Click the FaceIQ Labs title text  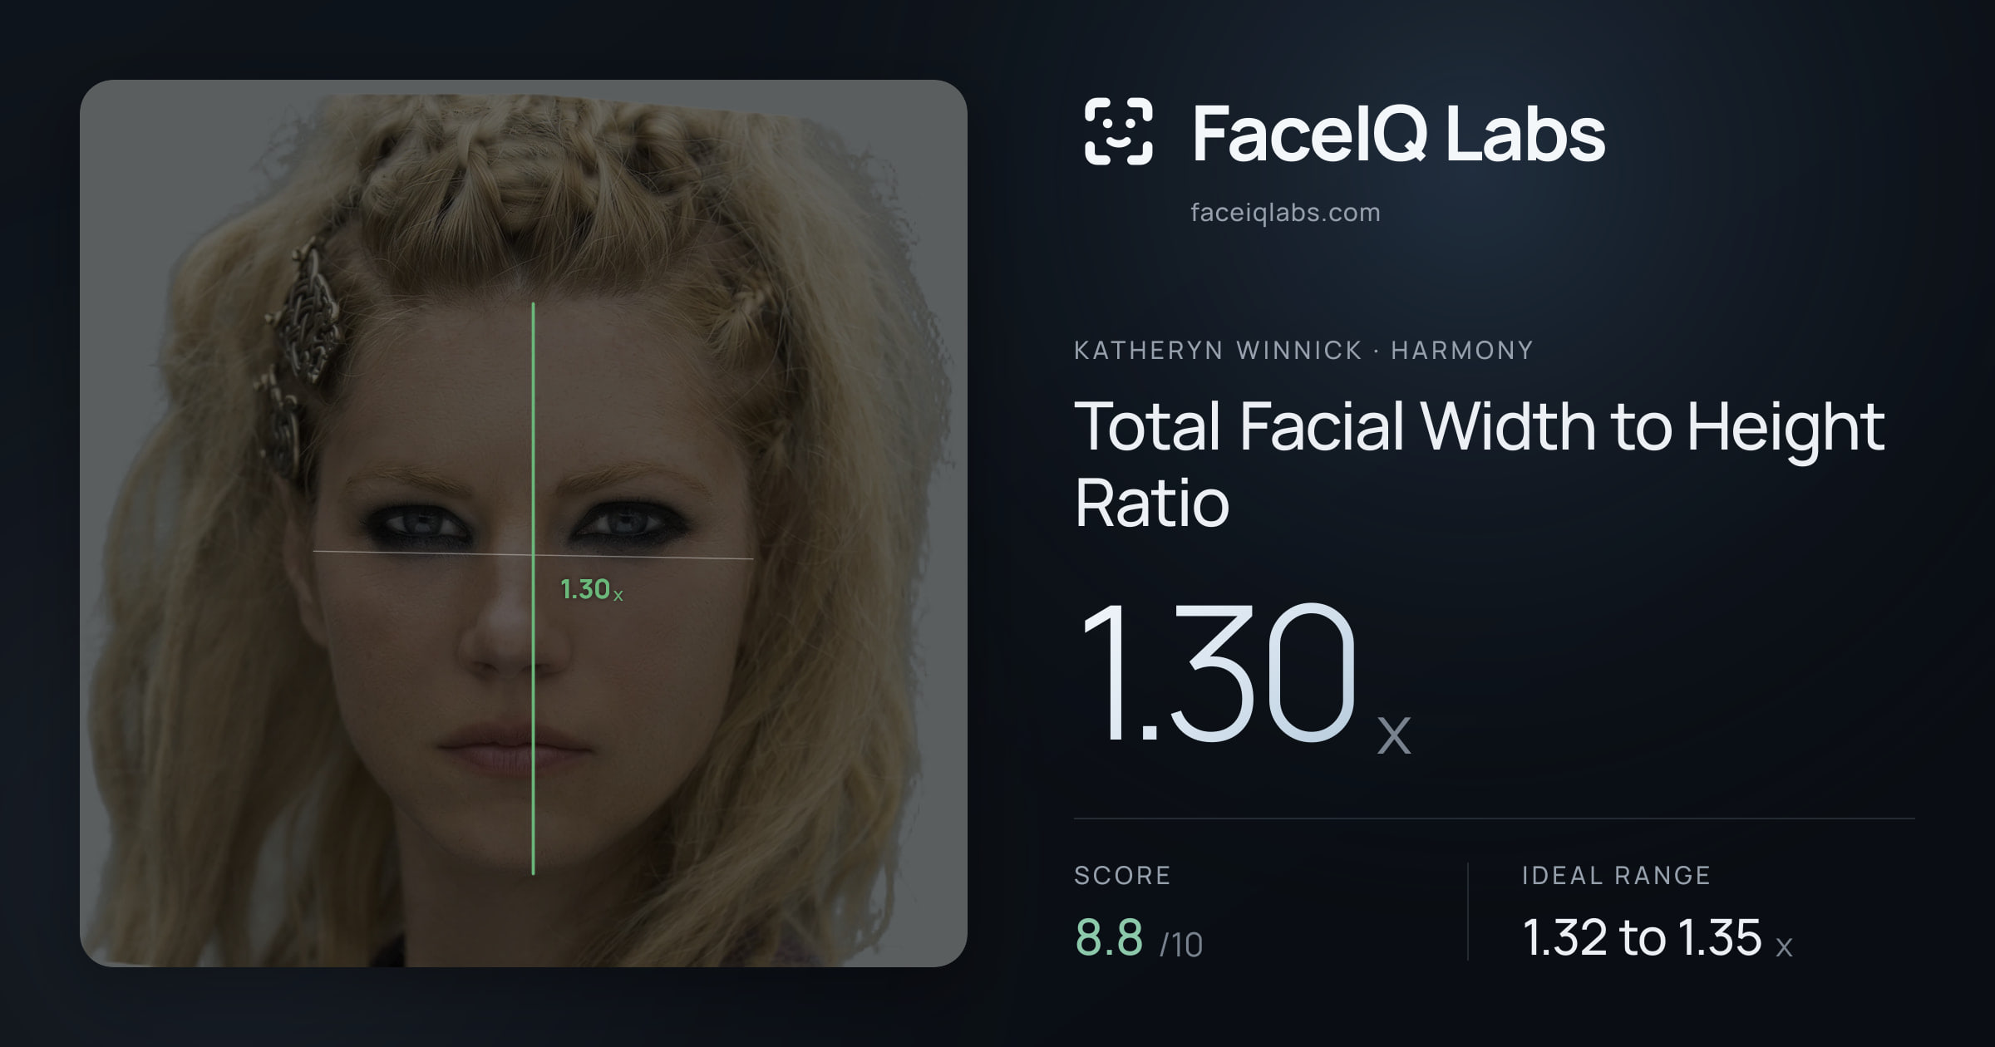coord(1398,133)
